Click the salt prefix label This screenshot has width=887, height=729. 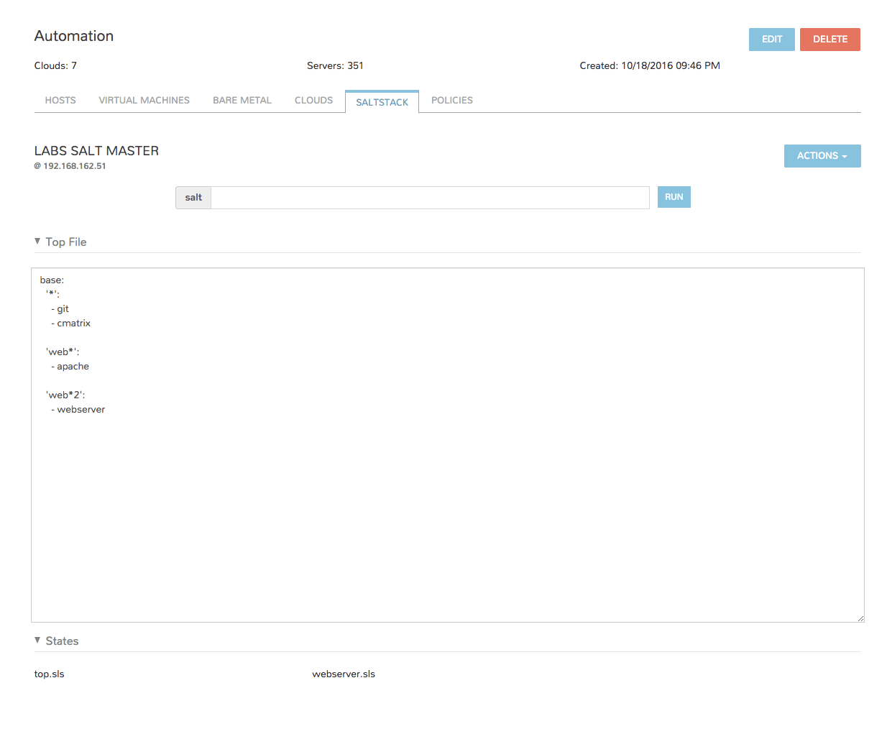193,198
